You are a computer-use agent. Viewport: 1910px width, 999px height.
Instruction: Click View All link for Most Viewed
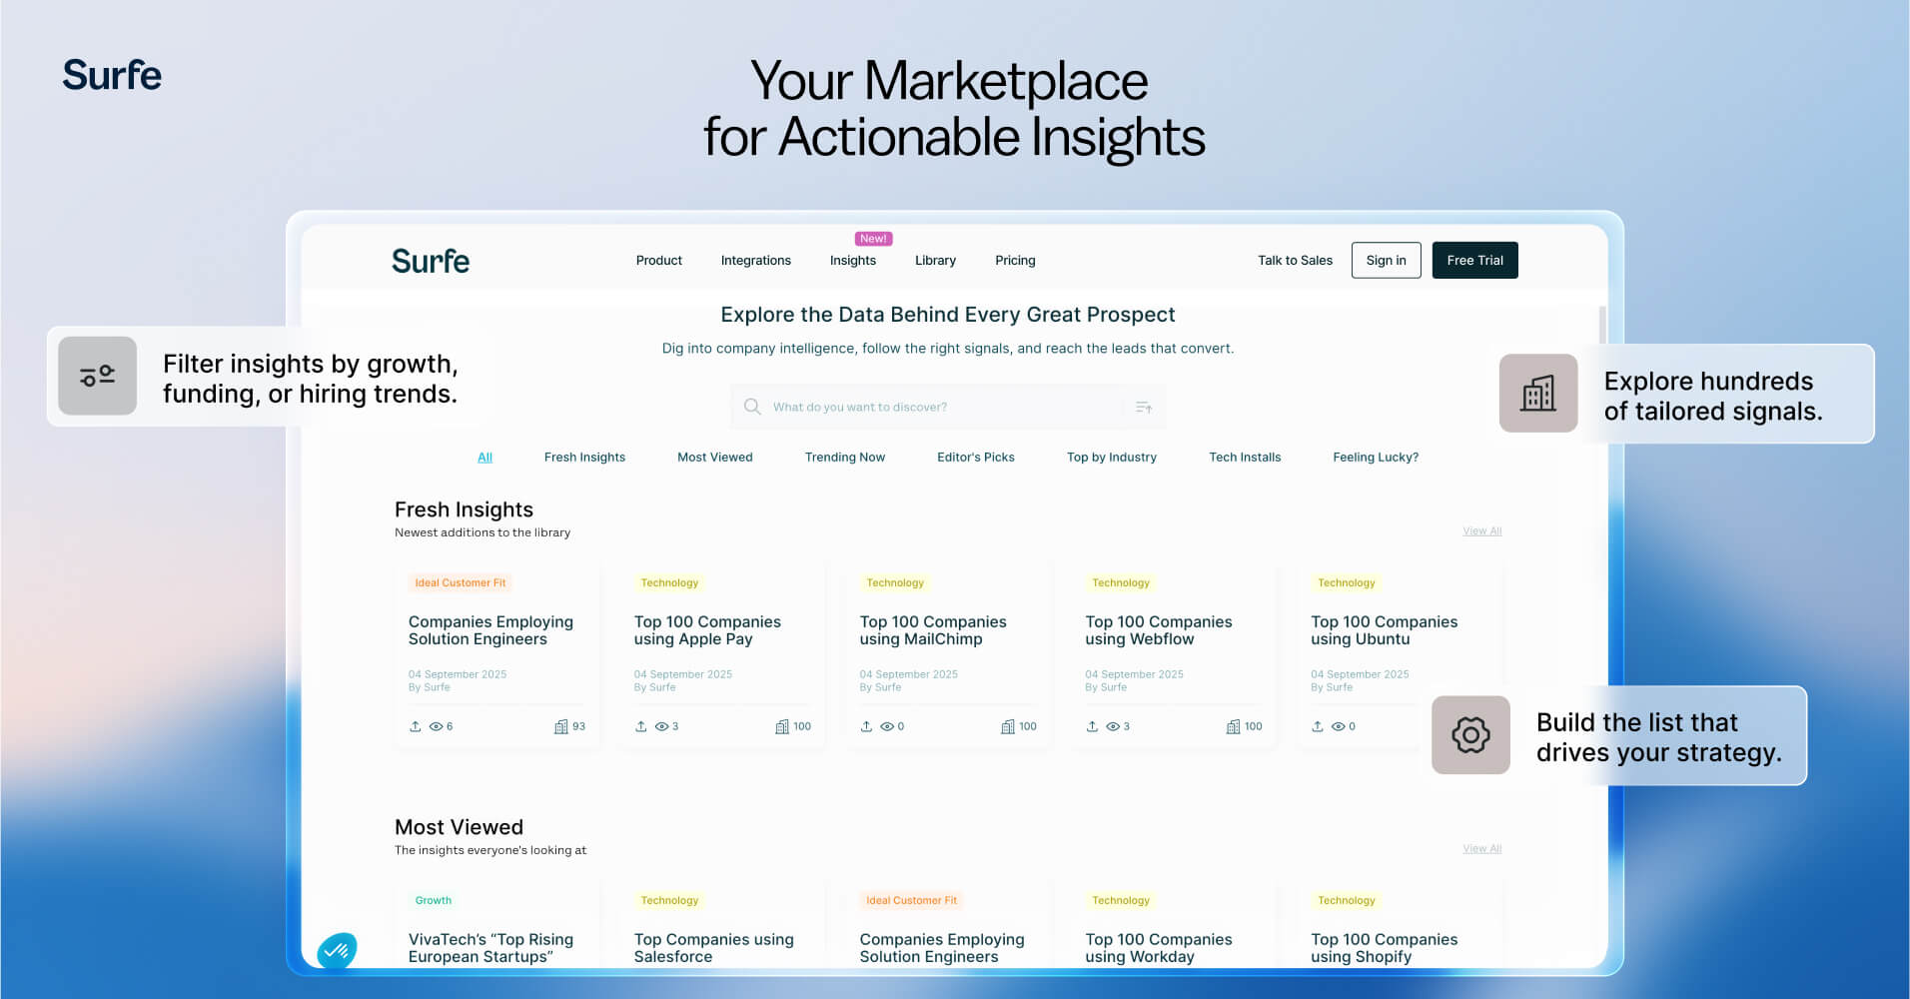tap(1482, 849)
